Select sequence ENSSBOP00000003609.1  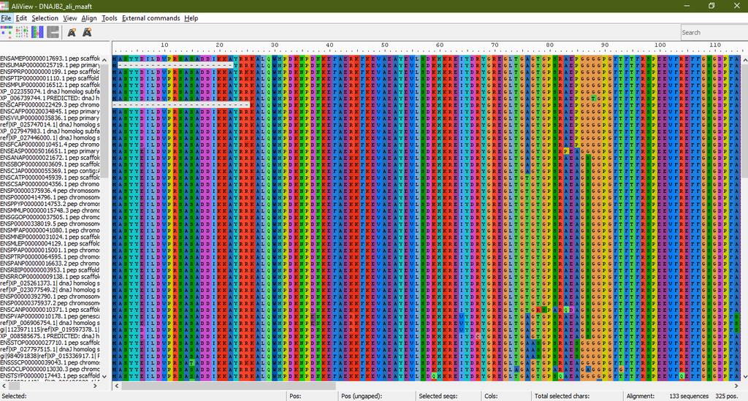click(50, 164)
